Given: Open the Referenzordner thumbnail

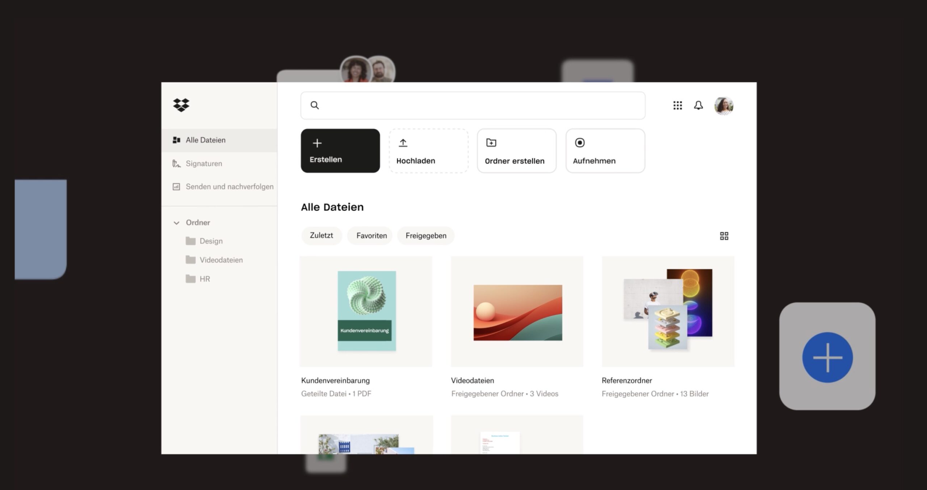Looking at the screenshot, I should coord(668,311).
